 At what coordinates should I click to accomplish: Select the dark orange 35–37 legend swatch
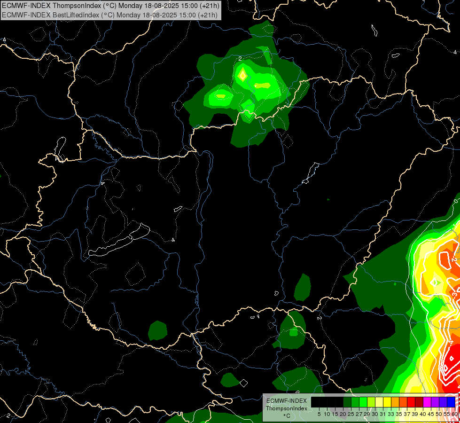click(403, 402)
